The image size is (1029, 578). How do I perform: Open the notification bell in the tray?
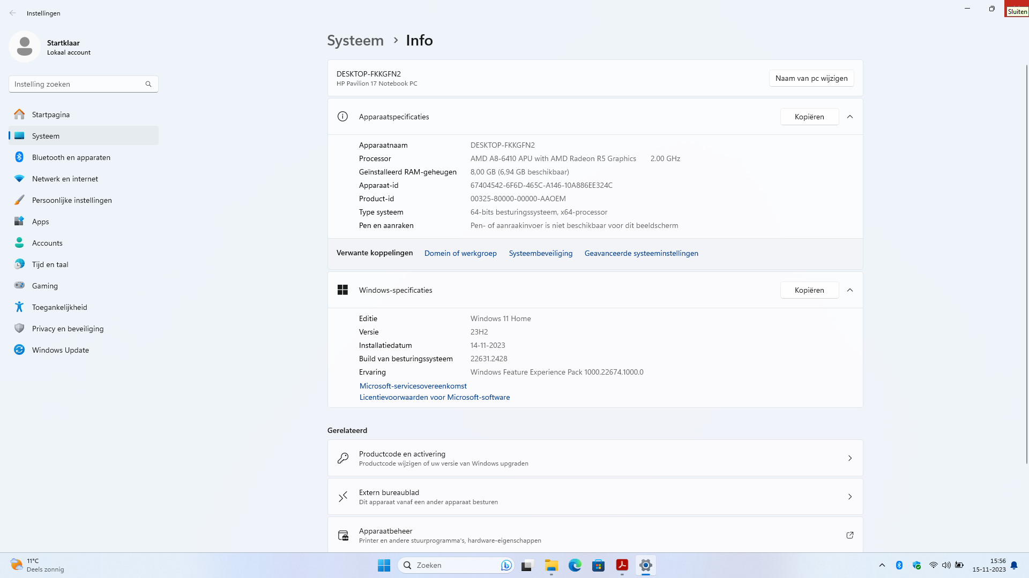pos(1014,565)
